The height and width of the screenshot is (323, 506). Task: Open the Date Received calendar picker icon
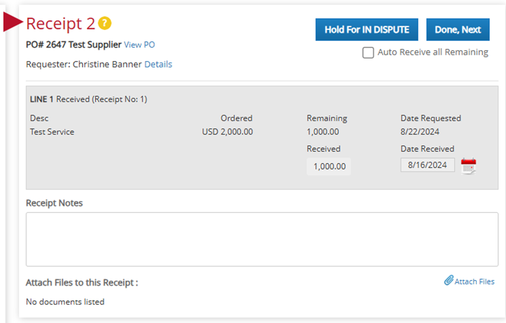pyautogui.click(x=468, y=166)
